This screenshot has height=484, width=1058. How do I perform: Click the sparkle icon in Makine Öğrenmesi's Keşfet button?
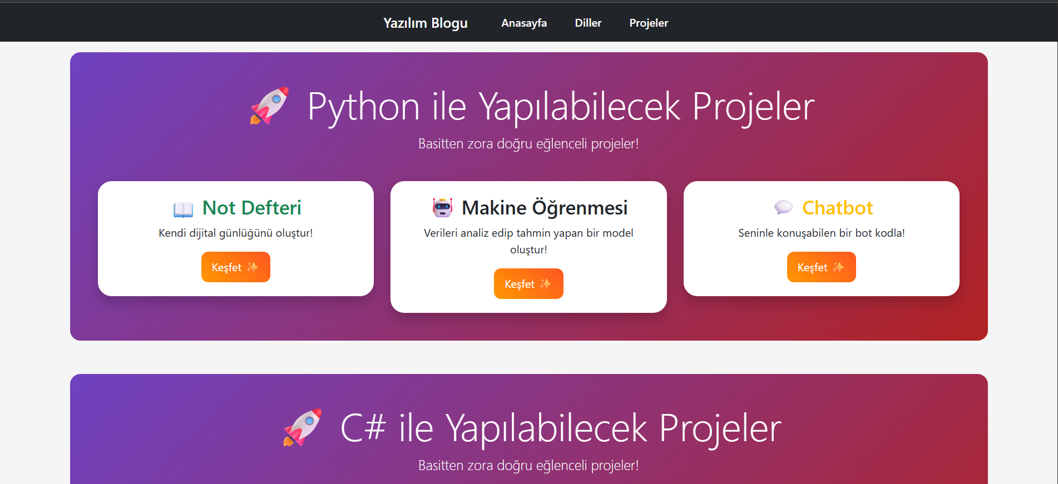coord(546,284)
